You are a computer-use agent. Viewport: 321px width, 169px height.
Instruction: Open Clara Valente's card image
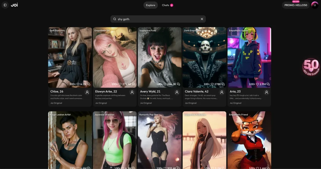pyautogui.click(x=204, y=57)
